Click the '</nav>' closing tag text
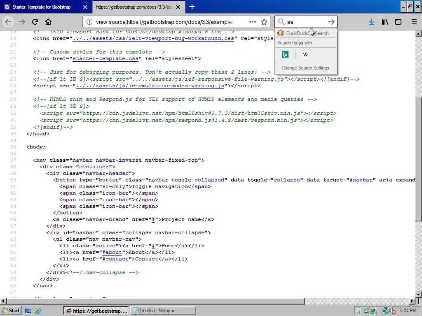This screenshot has width=422, height=316. pos(43,286)
